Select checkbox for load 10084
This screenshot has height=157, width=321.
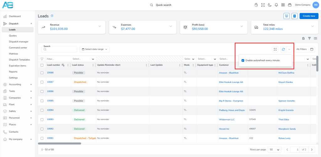(42, 110)
